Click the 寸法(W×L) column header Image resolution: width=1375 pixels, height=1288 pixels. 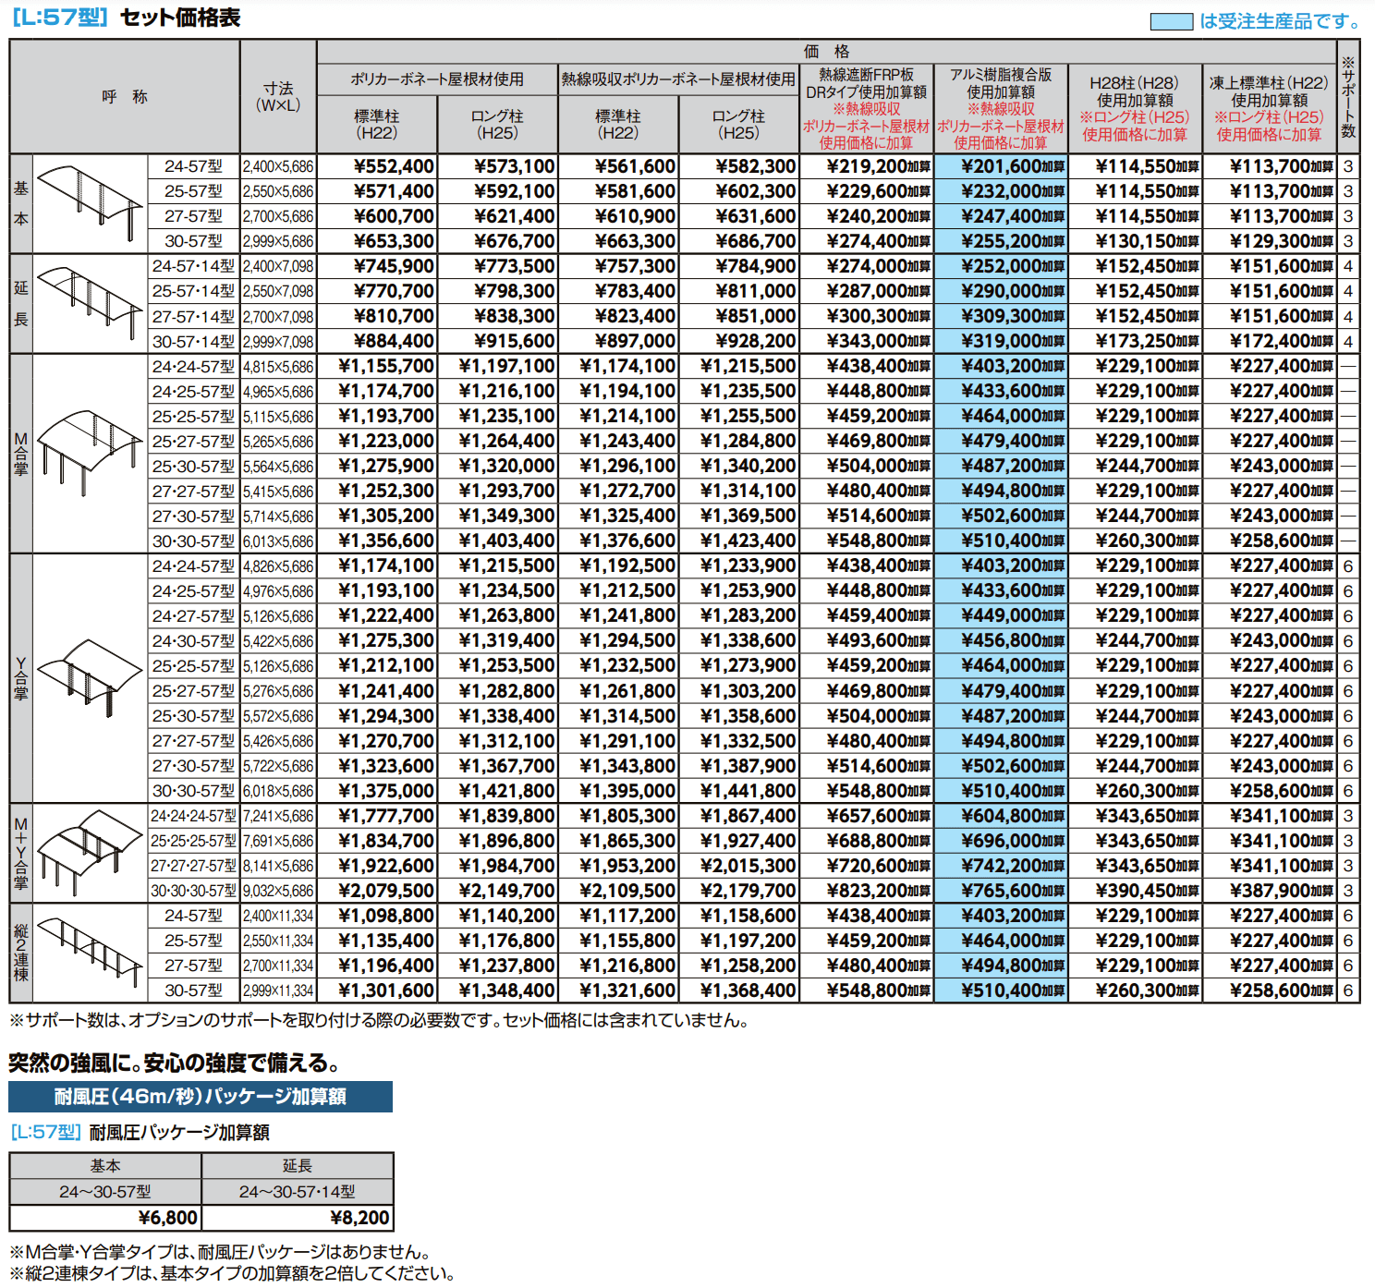[278, 96]
